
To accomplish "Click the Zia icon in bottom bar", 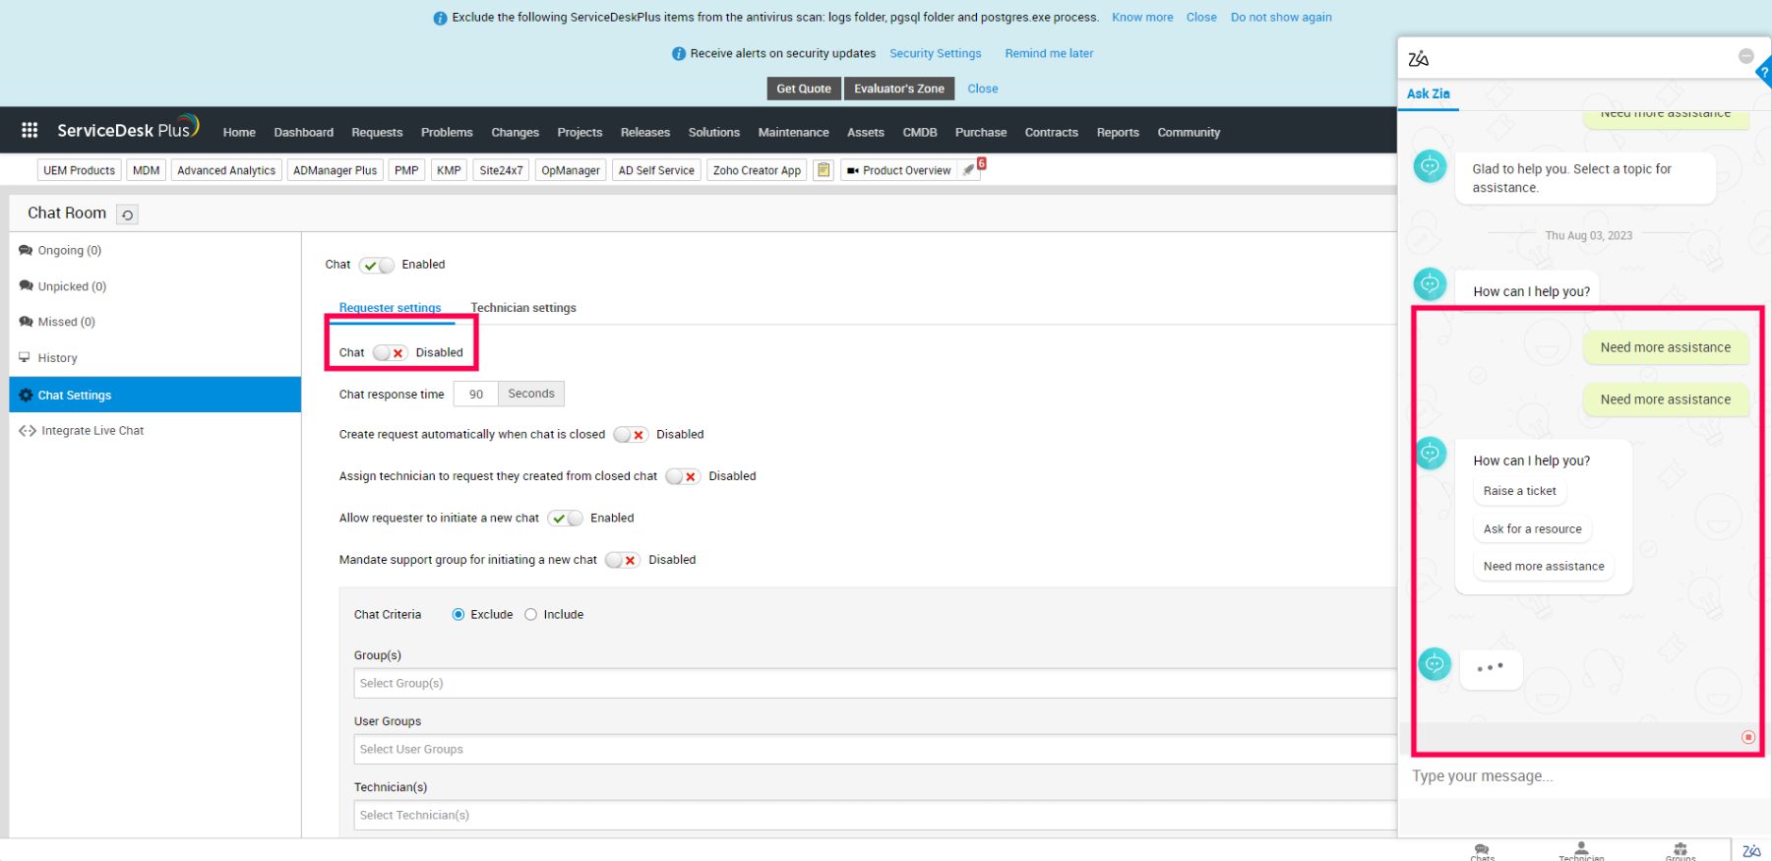I will [1751, 851].
